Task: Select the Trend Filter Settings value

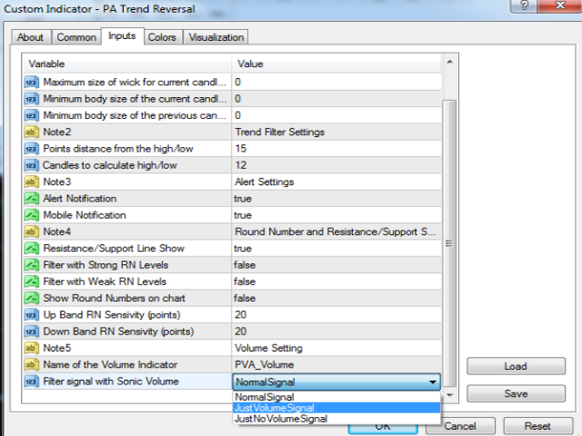Action: (x=336, y=132)
